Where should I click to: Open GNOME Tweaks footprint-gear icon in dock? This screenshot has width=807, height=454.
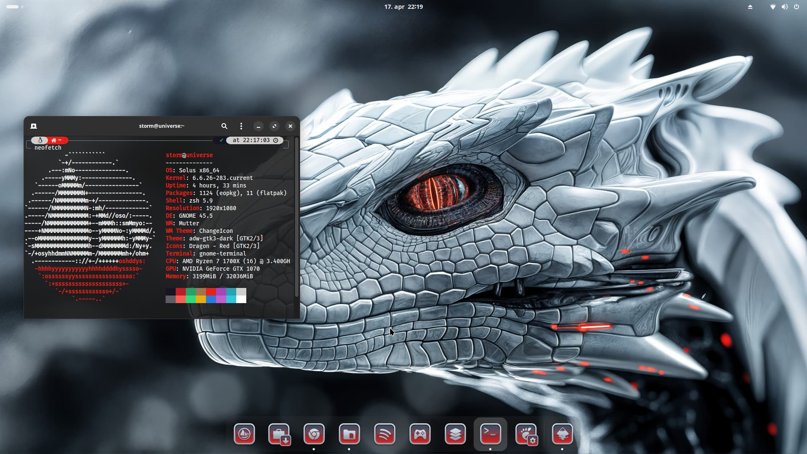[x=526, y=434]
